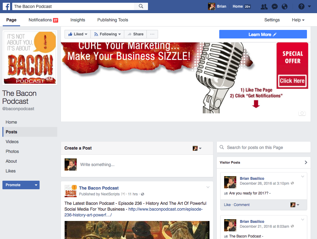317x239 pixels.
Task: Open the Liked dropdown button
Action: pyautogui.click(x=78, y=34)
